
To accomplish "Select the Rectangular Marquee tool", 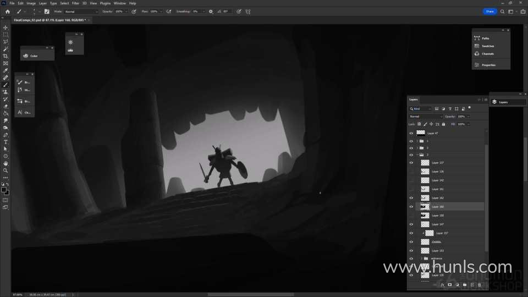I will click(5, 35).
